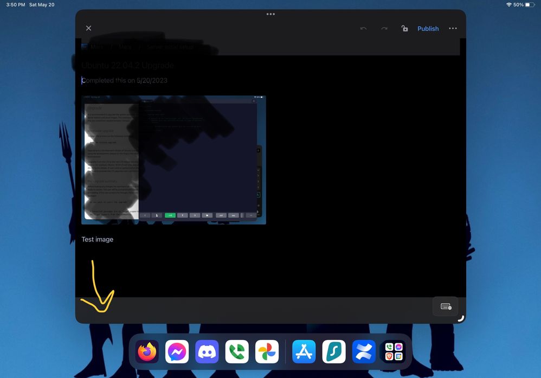Open Confluence app icon in the dock
Image resolution: width=541 pixels, height=378 pixels.
pyautogui.click(x=364, y=351)
